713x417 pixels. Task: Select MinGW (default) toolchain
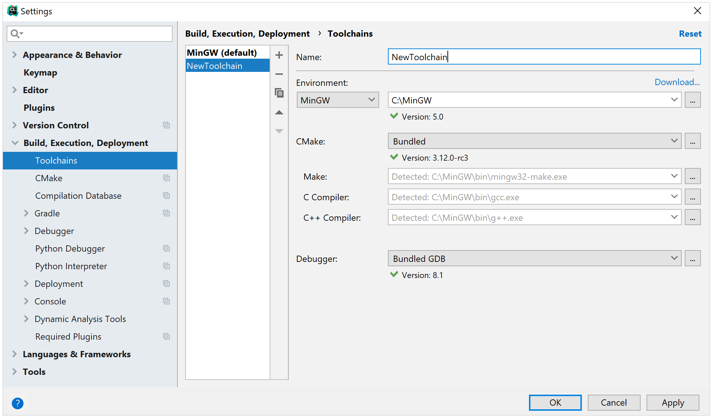(x=228, y=52)
